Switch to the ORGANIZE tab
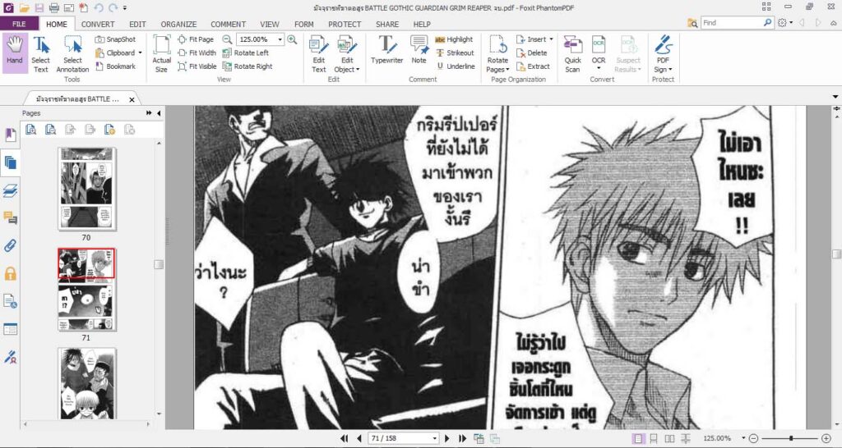This screenshot has height=448, width=842. pyautogui.click(x=178, y=24)
